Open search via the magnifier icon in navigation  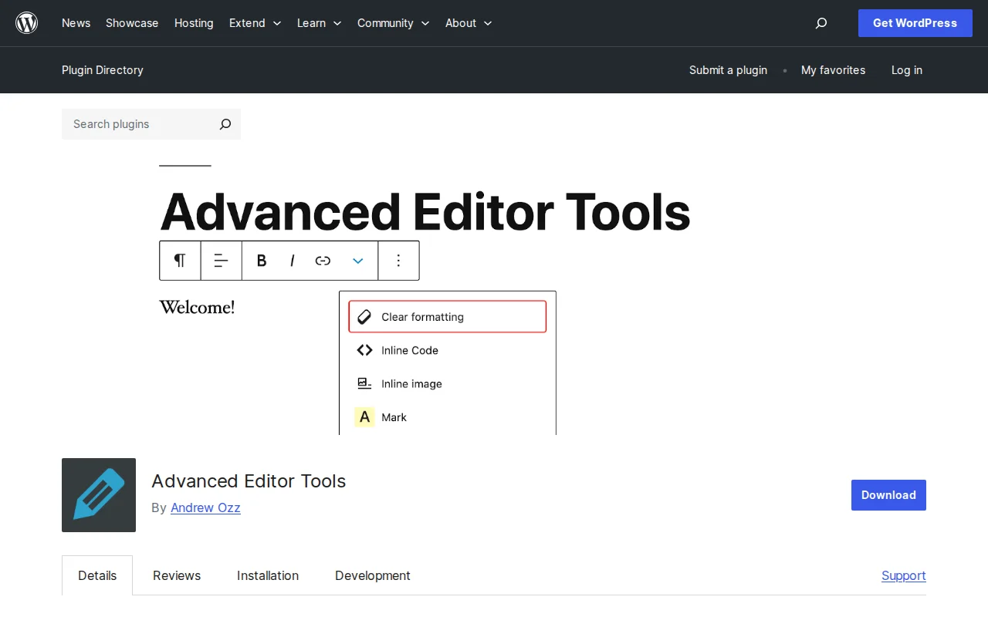pyautogui.click(x=821, y=23)
